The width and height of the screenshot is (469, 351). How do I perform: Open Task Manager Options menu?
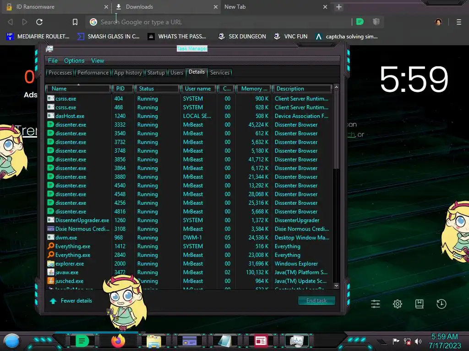74,61
